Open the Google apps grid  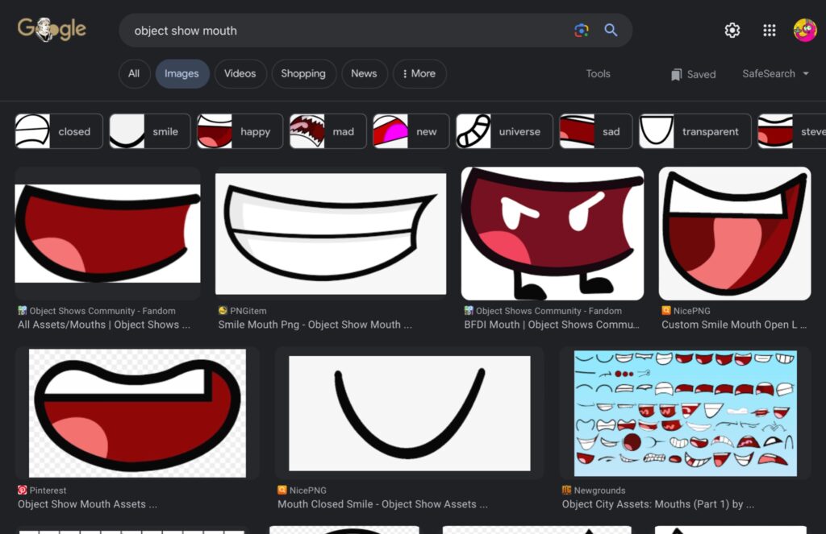tap(769, 31)
